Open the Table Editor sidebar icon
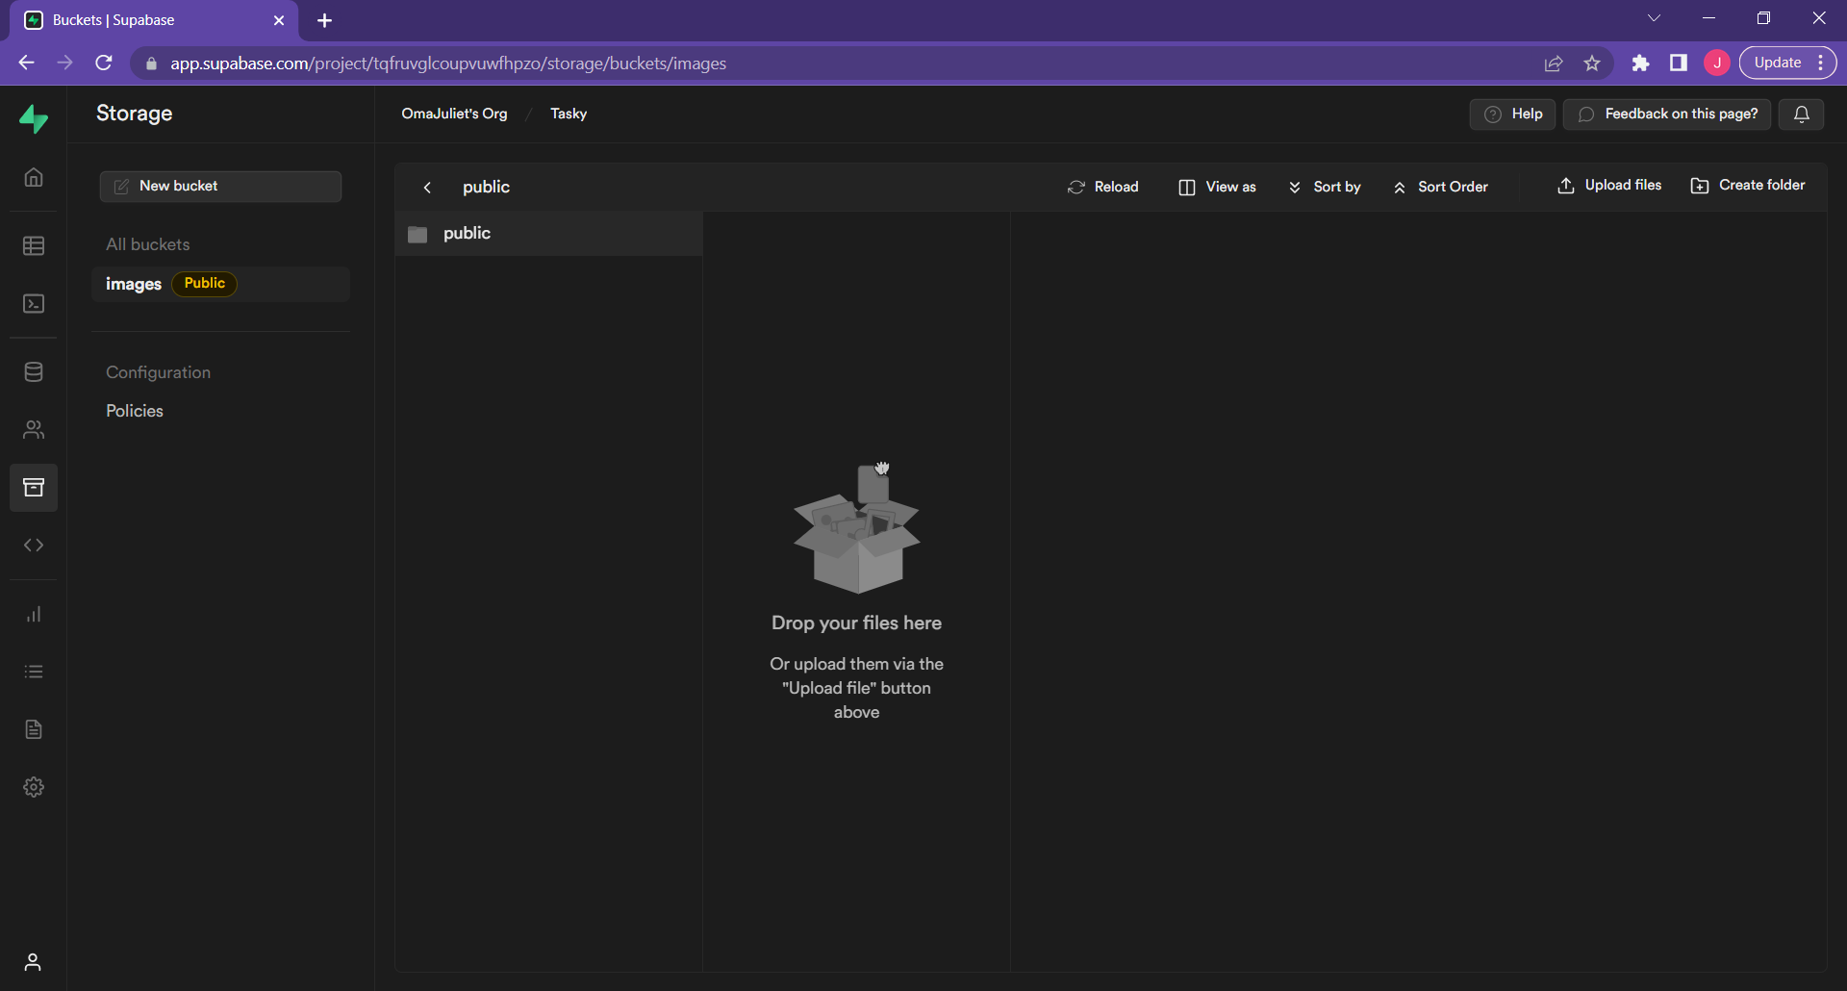Image resolution: width=1847 pixels, height=991 pixels. [x=34, y=245]
